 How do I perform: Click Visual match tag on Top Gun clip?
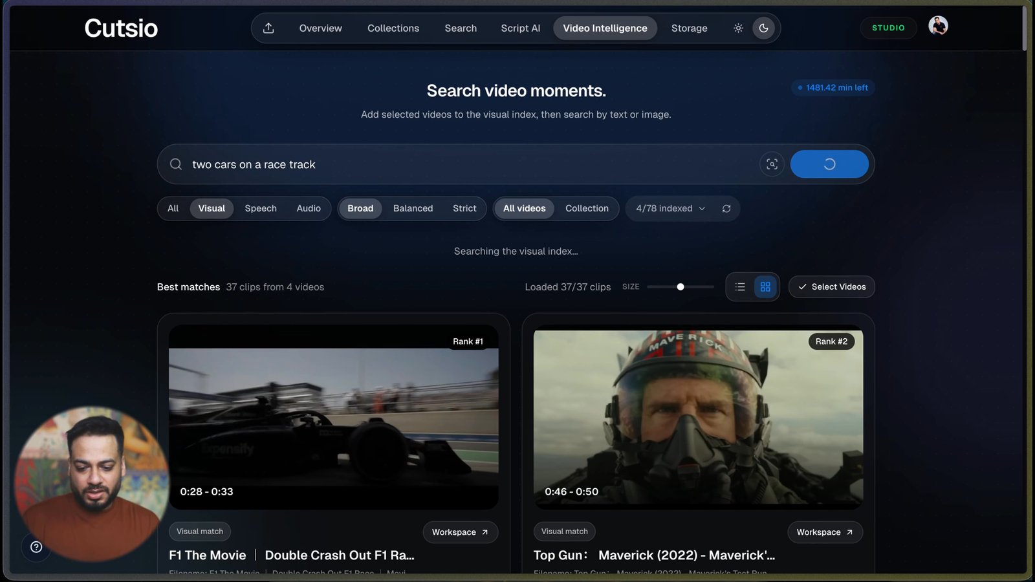[565, 531]
